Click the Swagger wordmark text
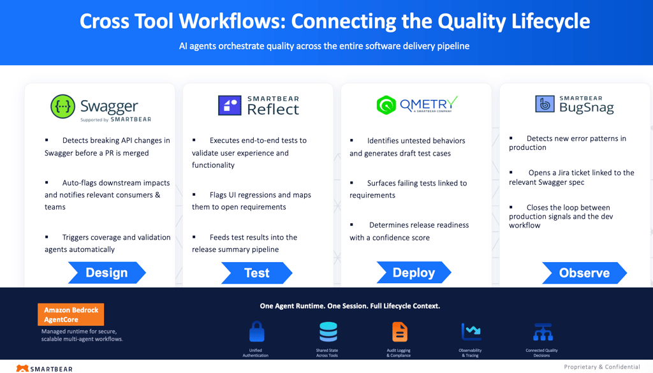The width and height of the screenshot is (653, 373). coord(109,107)
